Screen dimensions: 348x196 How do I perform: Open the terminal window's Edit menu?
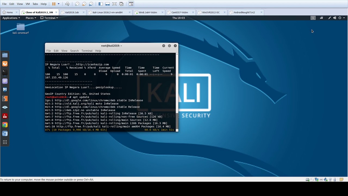point(56,51)
